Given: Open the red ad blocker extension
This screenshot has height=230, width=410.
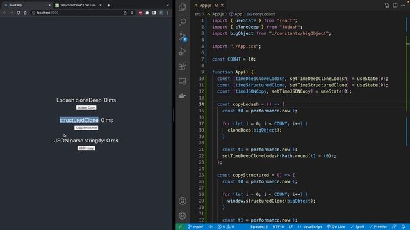Looking at the screenshot, I should click(140, 13).
